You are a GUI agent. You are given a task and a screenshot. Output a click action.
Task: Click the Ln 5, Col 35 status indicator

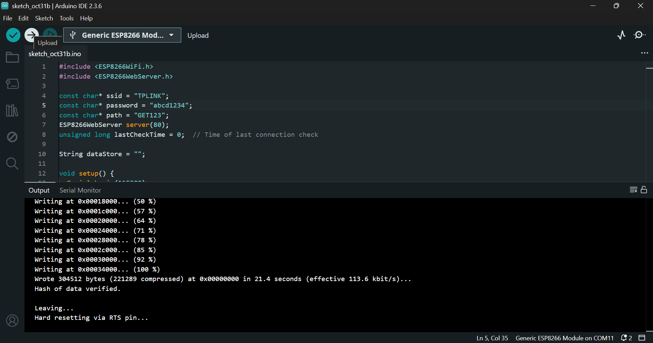pos(492,338)
